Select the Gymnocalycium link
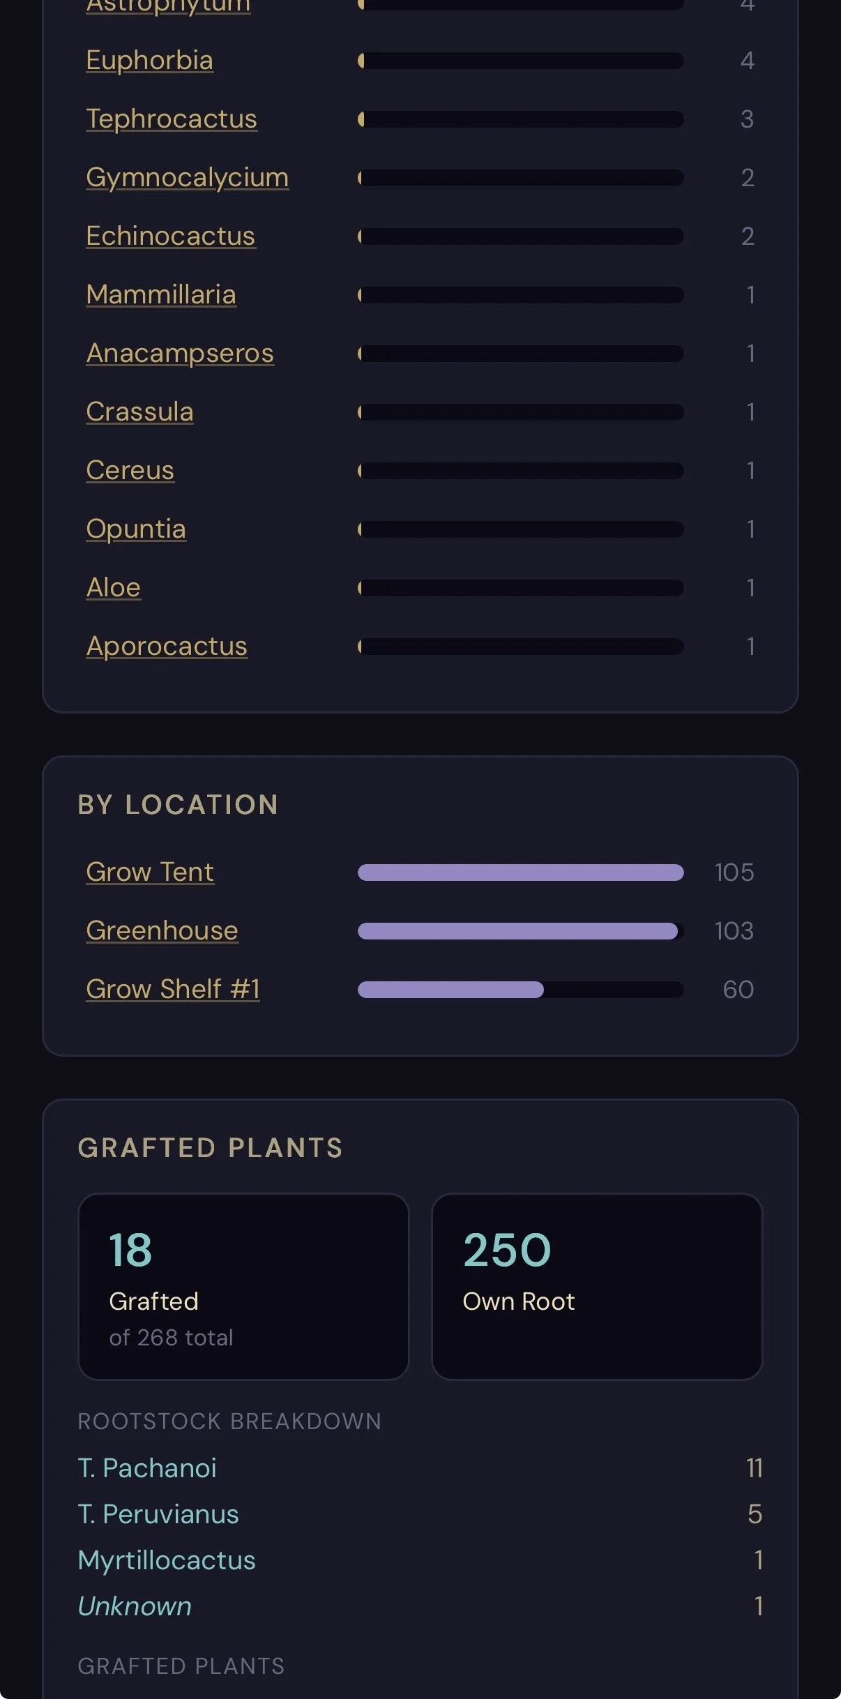The height and width of the screenshot is (1699, 841). coord(187,178)
